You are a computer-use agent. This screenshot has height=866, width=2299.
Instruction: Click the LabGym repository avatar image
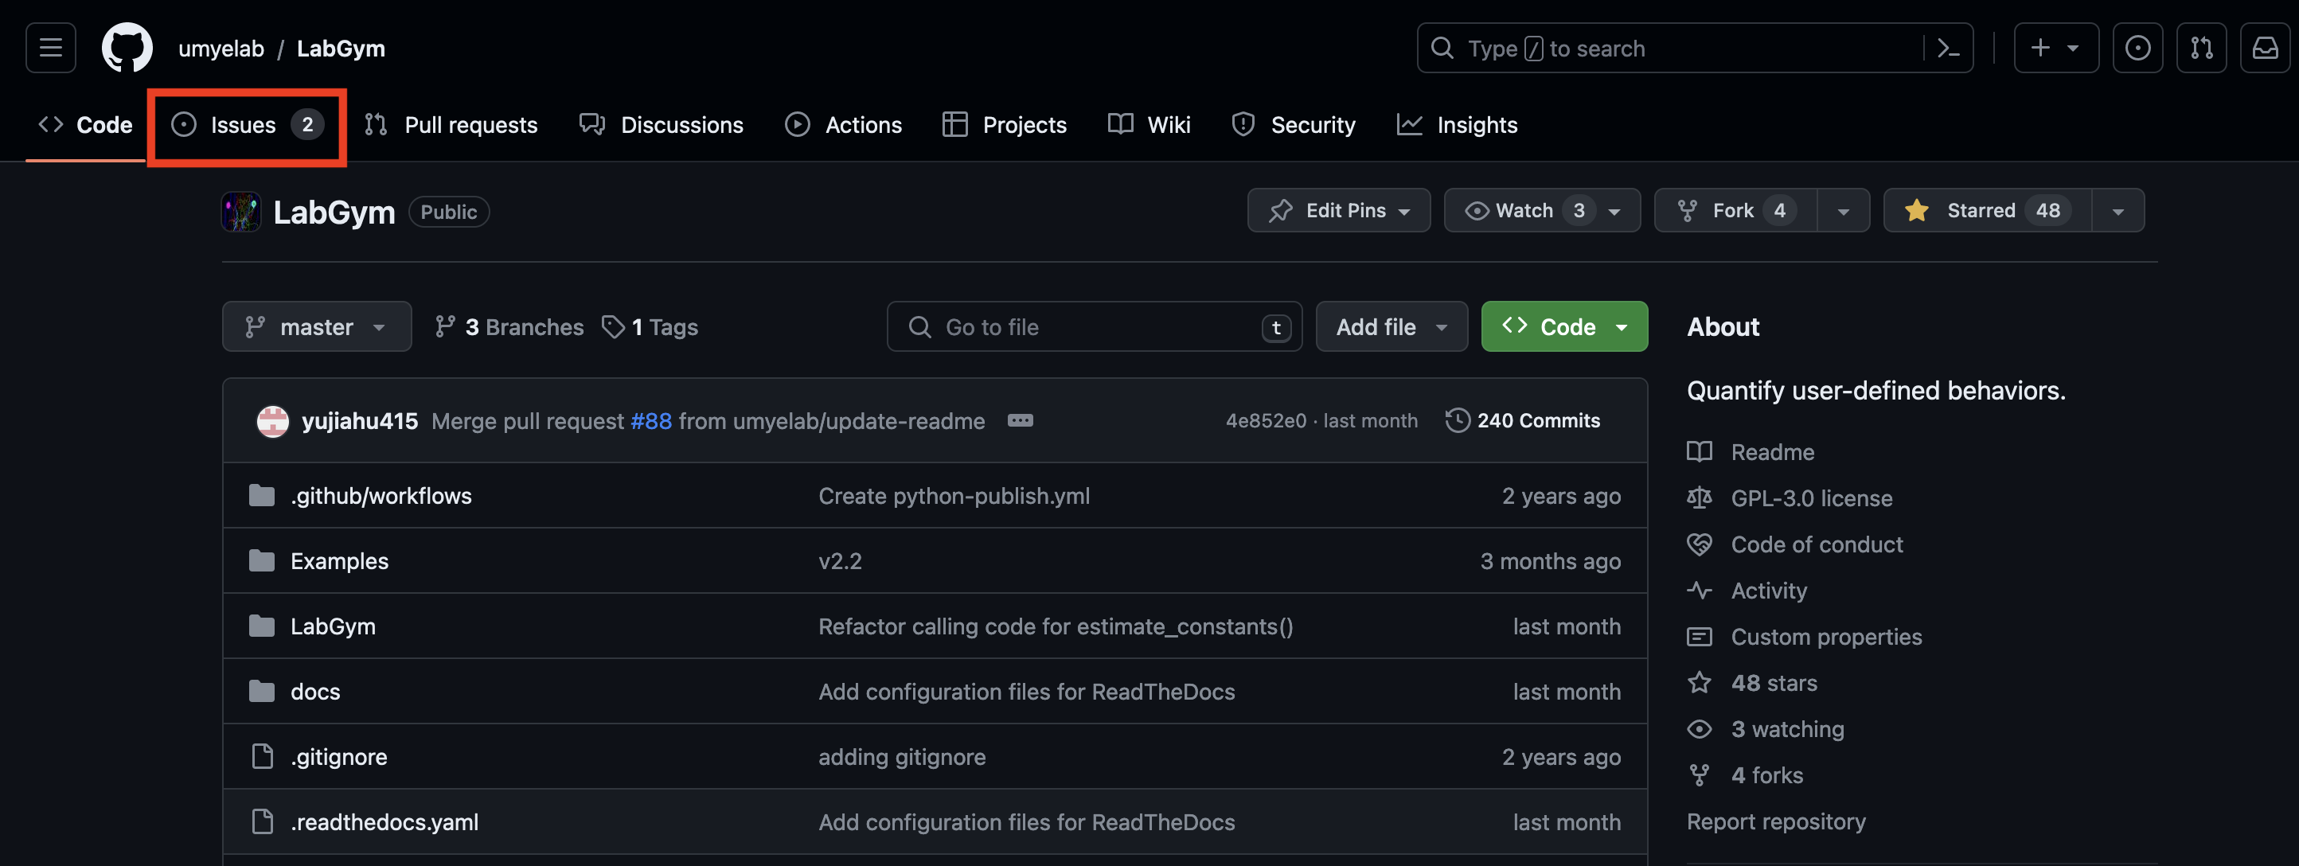point(241,212)
